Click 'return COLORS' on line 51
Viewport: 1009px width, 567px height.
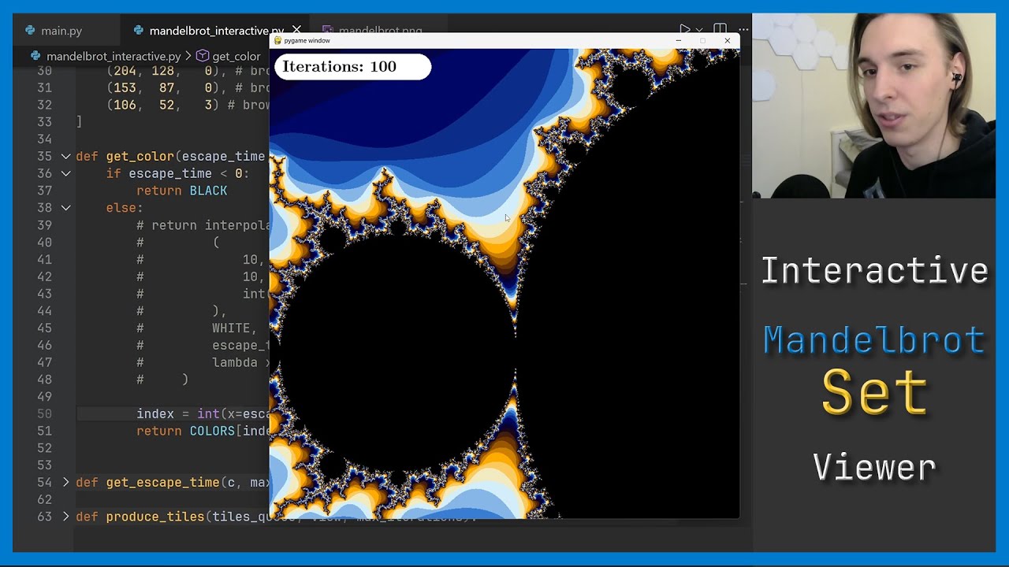(185, 431)
